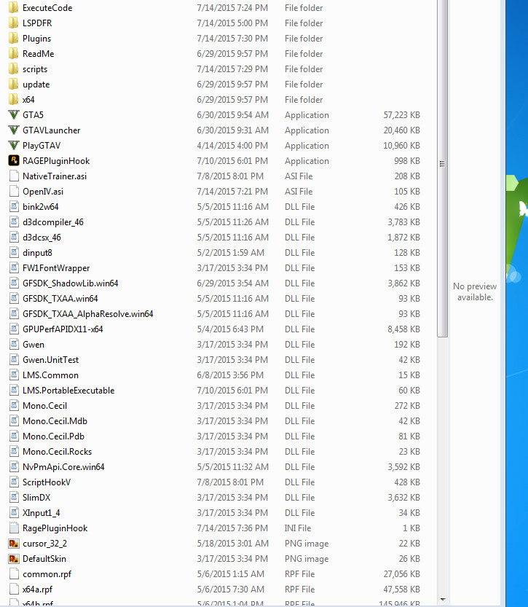Click the ReadMe folder icon
This screenshot has width=528, height=607.
[x=14, y=53]
